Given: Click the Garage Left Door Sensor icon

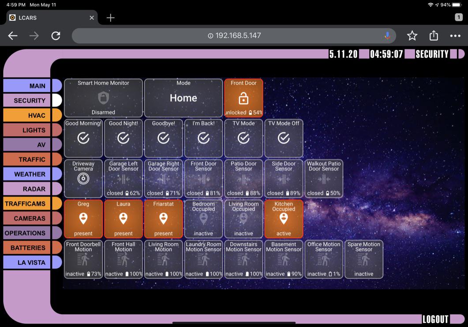Looking at the screenshot, I should [x=124, y=179].
